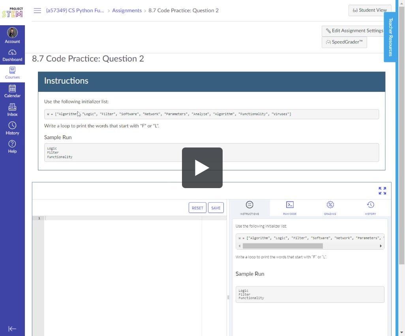Click the horizontal scrollbar under initializer list
This screenshot has width=405, height=336.
(283, 246)
